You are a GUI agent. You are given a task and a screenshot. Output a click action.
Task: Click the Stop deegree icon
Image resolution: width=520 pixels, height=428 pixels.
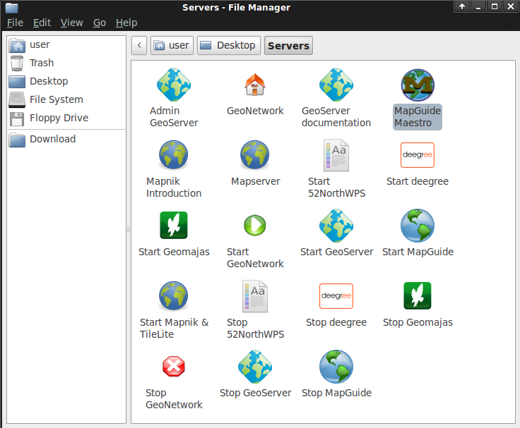(x=336, y=296)
